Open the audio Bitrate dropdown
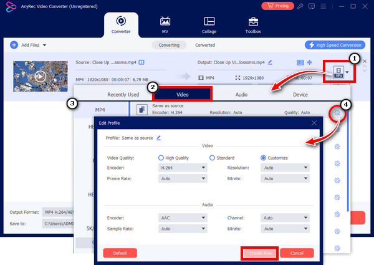 [285, 229]
